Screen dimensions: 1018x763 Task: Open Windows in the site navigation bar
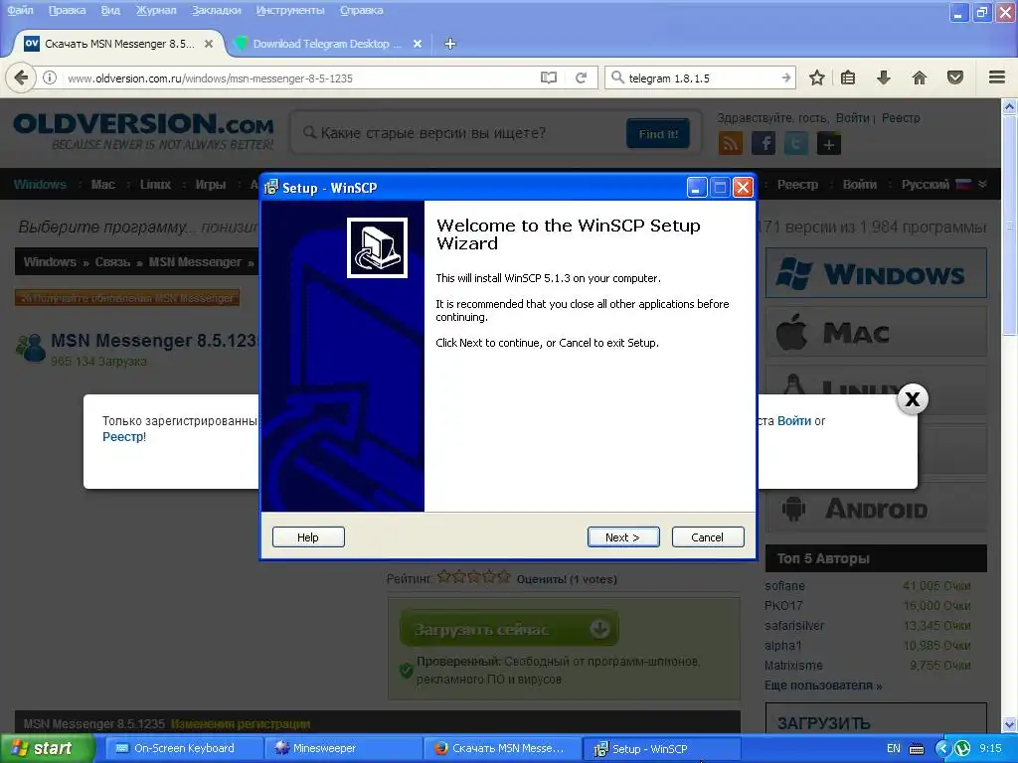pos(40,184)
